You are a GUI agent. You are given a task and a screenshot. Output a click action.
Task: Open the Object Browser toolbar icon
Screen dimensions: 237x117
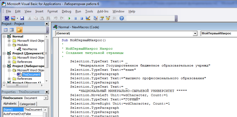click(x=108, y=18)
